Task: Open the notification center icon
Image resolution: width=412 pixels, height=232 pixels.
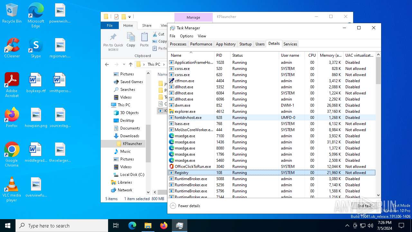Action: click(401, 226)
